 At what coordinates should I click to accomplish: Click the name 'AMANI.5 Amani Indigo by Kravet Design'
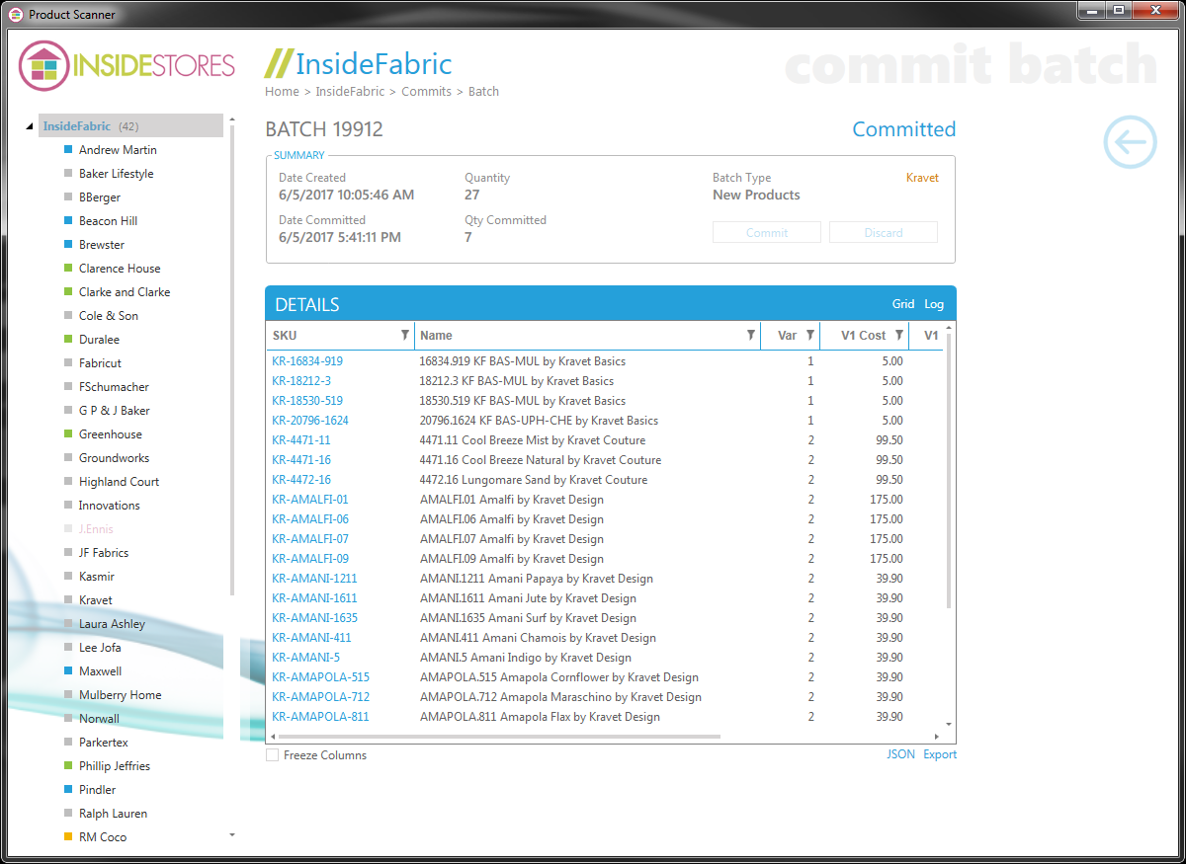[x=526, y=658]
